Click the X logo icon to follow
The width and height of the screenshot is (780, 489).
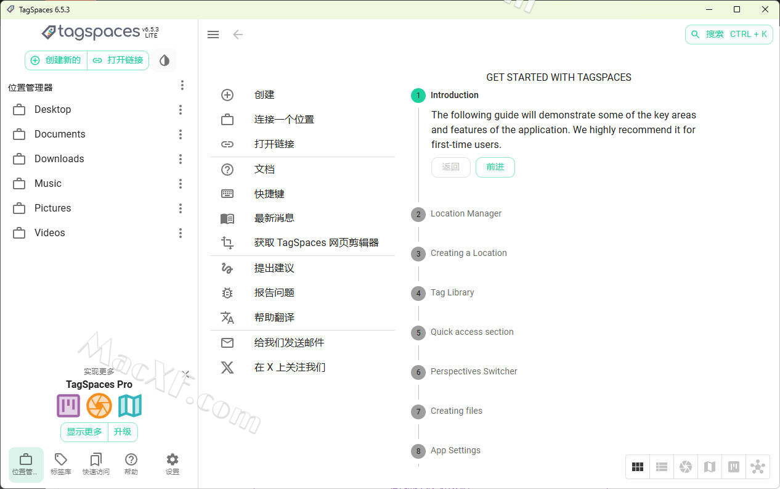(227, 368)
